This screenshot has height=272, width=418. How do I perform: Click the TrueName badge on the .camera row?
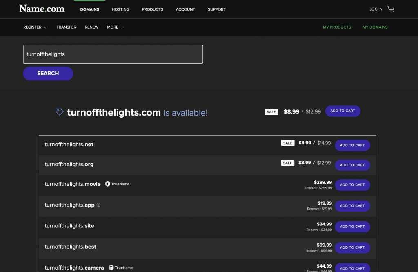point(120,268)
